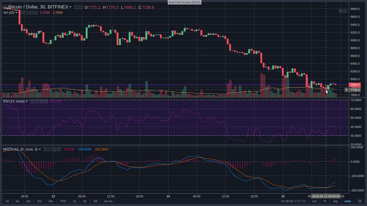Open RSI indicator settings gear

click(x=37, y=101)
